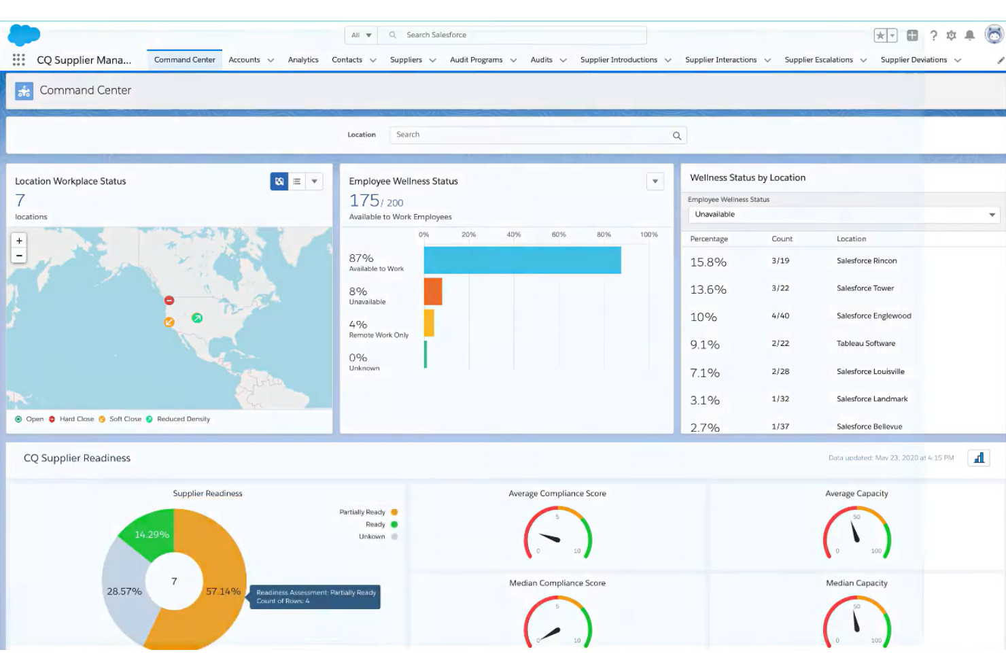Open the notifications bell
This screenshot has width=1006, height=671.
tap(970, 35)
